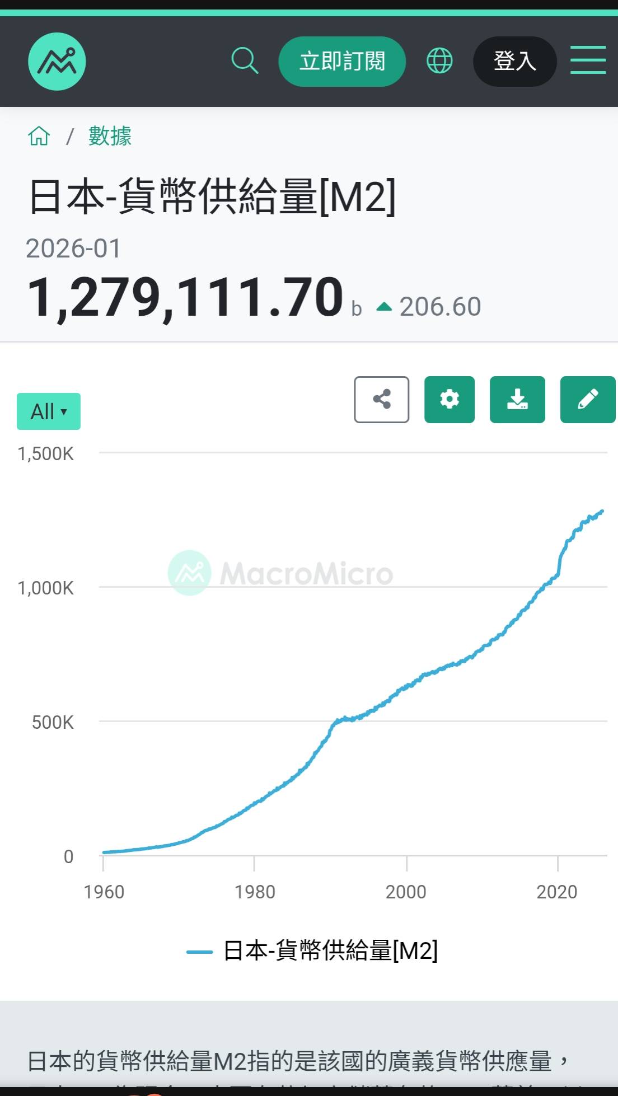The width and height of the screenshot is (618, 1096).
Task: Click the MacroMicro logo icon
Action: (57, 62)
